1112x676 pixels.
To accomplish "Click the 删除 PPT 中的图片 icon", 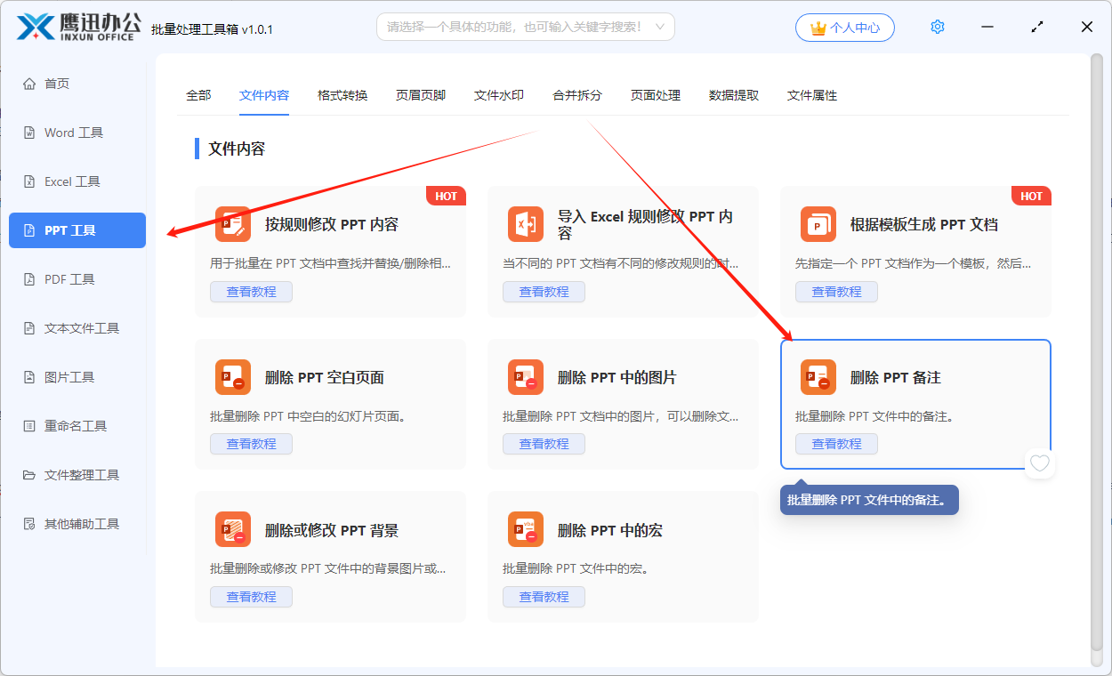I will point(525,377).
